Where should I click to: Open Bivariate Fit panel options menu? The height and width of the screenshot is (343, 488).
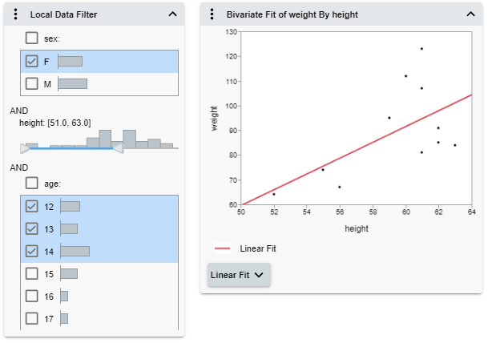coord(212,14)
